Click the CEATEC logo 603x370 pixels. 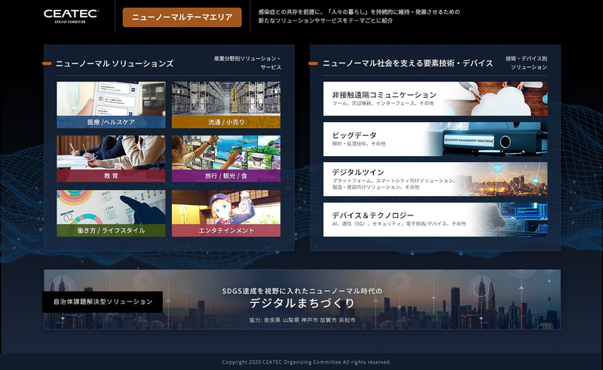point(71,16)
